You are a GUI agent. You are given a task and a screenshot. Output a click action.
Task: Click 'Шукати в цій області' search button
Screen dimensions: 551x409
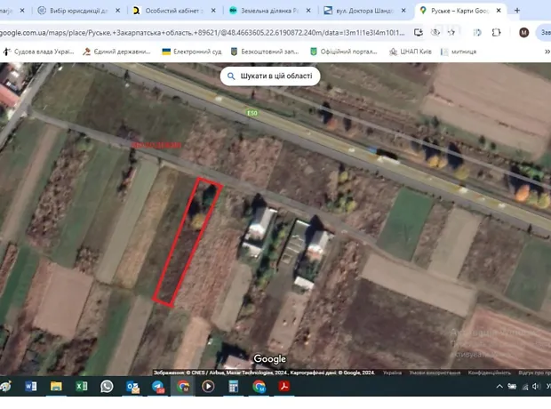270,76
